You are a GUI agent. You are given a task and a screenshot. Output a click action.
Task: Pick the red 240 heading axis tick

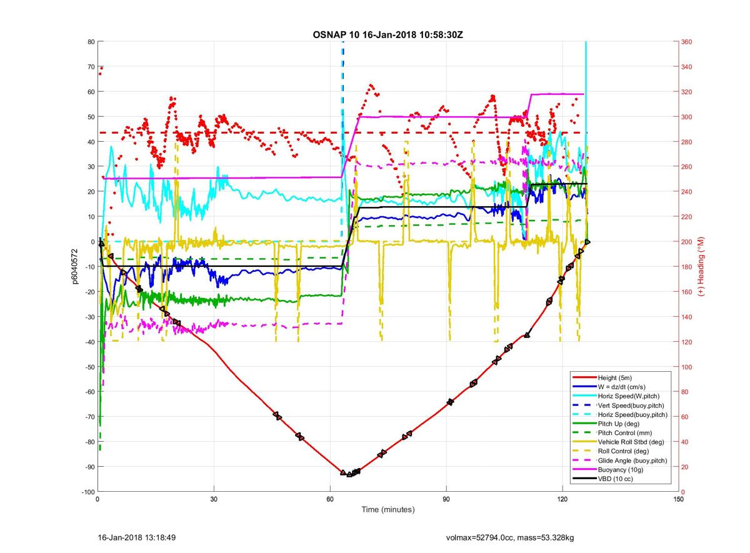687,192
